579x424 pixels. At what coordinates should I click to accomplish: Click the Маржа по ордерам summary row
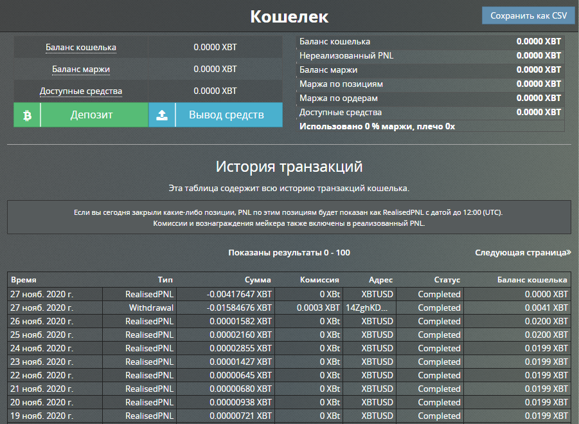(x=430, y=98)
